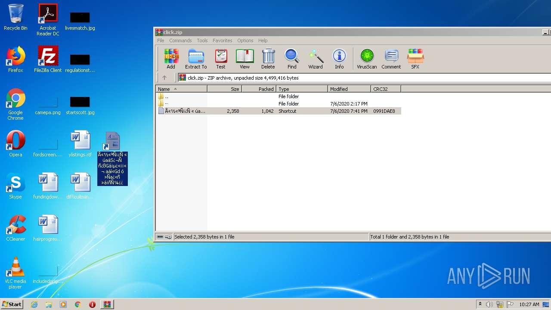Open the Windows Start menu
Screen dimensions: 551x310
12,304
